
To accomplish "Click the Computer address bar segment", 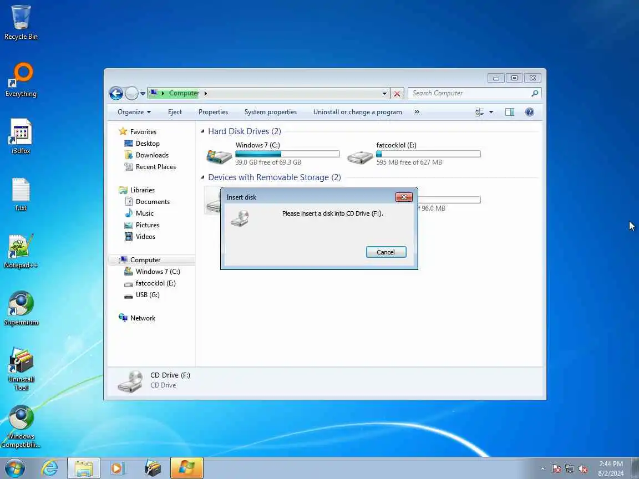I will pyautogui.click(x=184, y=93).
